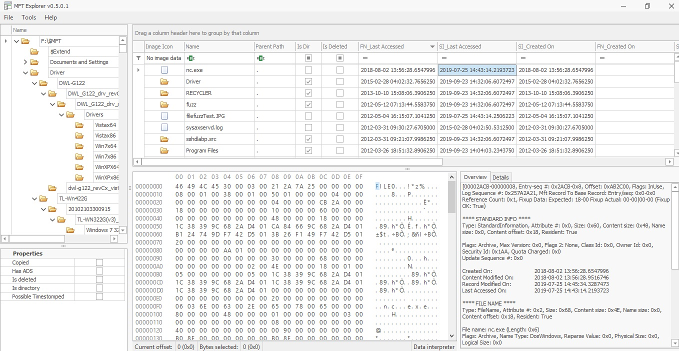Image resolution: width=679 pixels, height=351 pixels.
Task: Switch to the Overview tab
Action: tap(475, 177)
